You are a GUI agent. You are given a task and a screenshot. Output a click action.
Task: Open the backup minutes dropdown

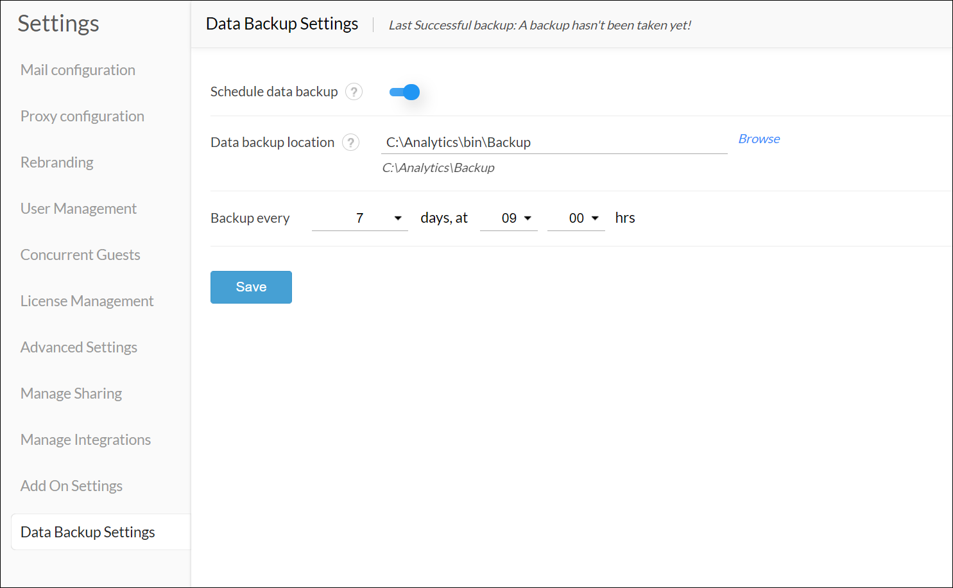[x=576, y=218]
